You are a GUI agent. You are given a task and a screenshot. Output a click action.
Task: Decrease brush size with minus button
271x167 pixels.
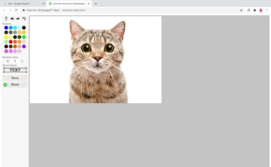point(22,61)
